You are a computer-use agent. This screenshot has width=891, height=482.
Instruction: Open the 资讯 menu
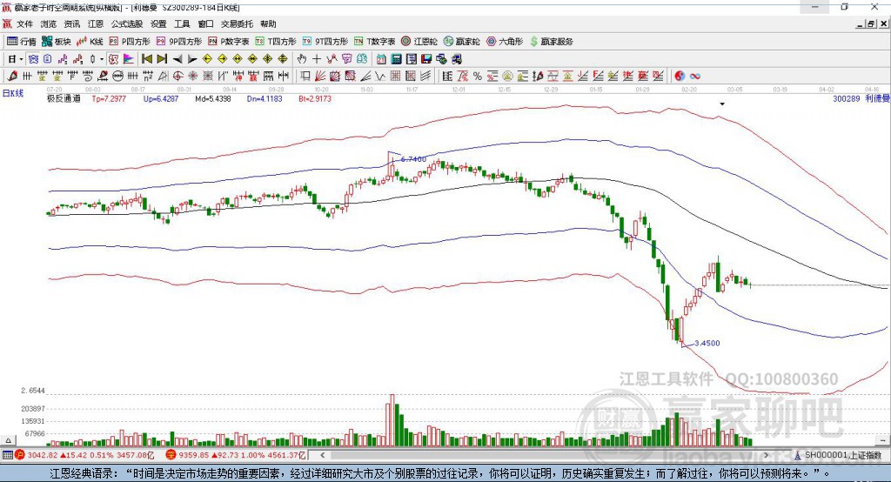click(72, 23)
